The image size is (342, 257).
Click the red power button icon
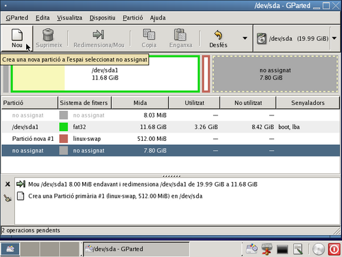coord(334,249)
